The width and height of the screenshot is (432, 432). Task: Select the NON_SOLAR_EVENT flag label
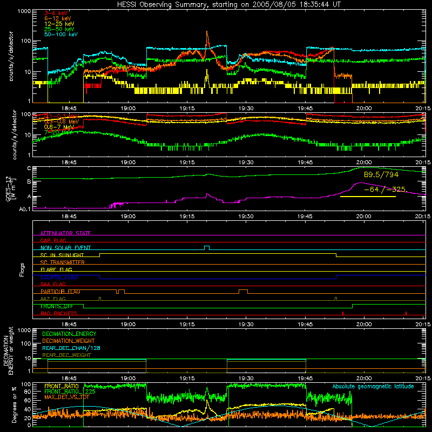pos(65,248)
